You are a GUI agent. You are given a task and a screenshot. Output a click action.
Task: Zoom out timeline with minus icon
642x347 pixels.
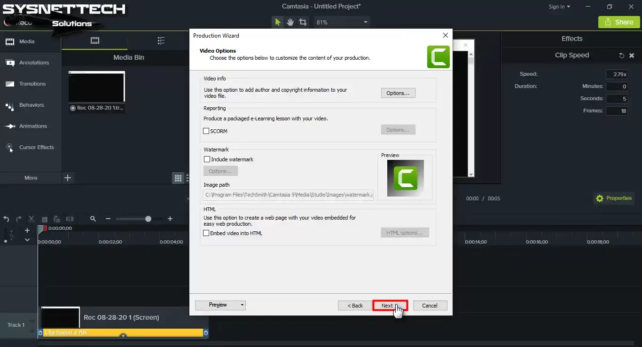click(x=108, y=219)
